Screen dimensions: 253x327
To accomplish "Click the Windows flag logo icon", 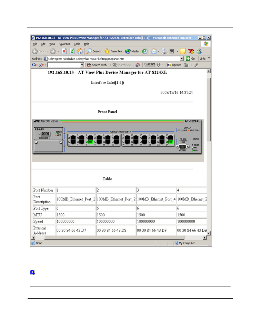I will (206, 44).
